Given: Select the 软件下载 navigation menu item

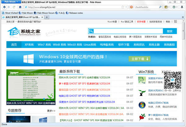Looking at the screenshot, I should click(124, 45).
